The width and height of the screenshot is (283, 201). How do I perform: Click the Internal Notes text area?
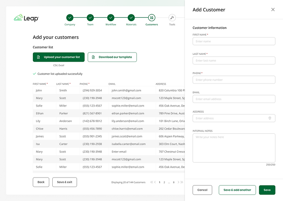point(234,148)
